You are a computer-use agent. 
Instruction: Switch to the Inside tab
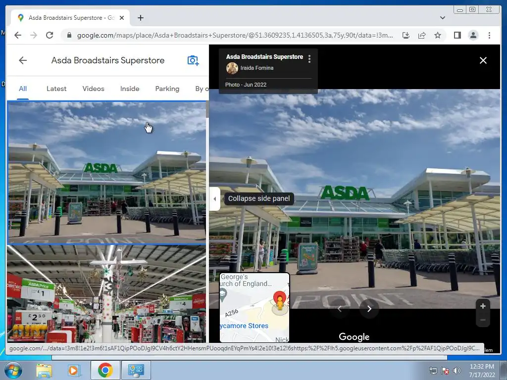click(x=130, y=89)
